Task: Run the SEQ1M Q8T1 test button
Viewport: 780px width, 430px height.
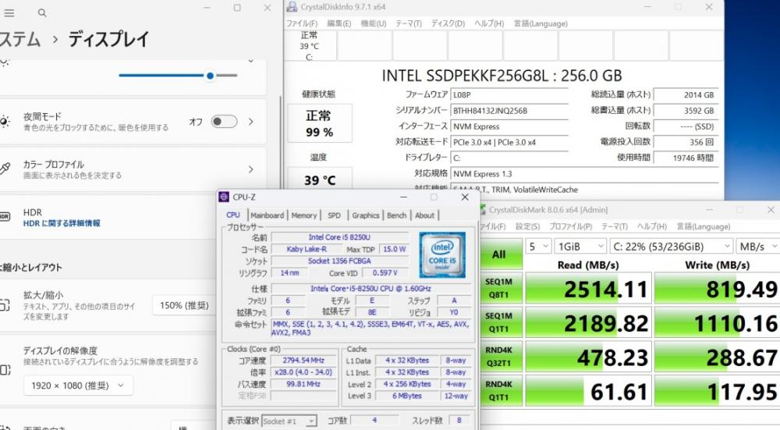Action: point(499,288)
